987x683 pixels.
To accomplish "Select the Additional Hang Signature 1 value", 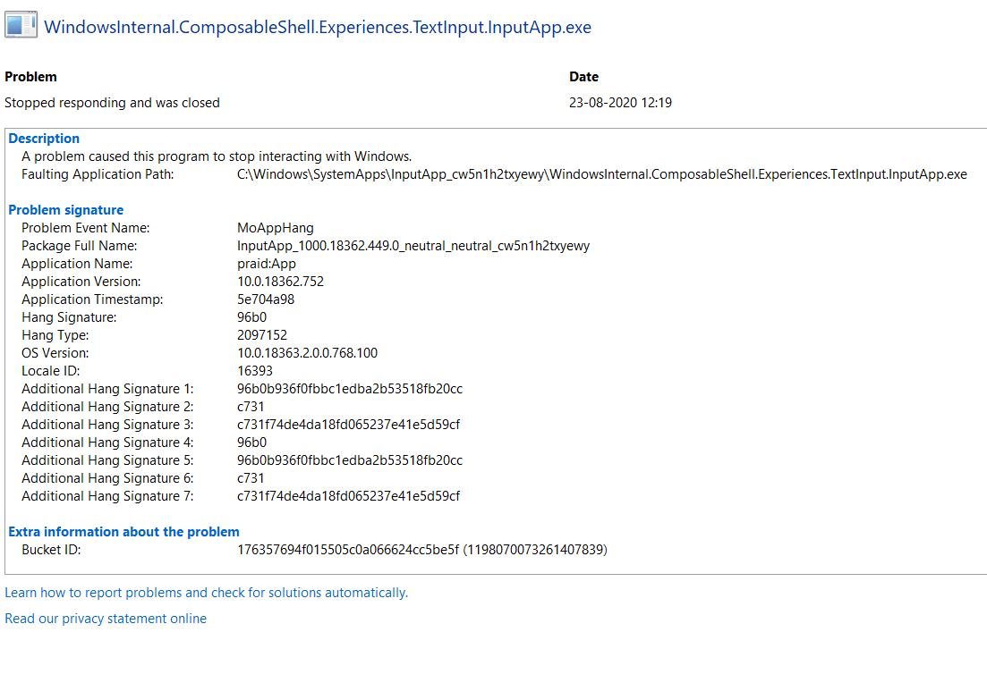I will pyautogui.click(x=350, y=389).
